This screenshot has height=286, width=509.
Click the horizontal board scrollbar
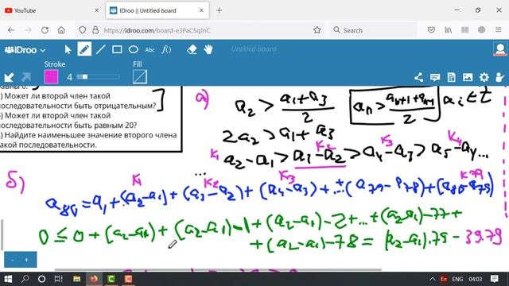218,269
